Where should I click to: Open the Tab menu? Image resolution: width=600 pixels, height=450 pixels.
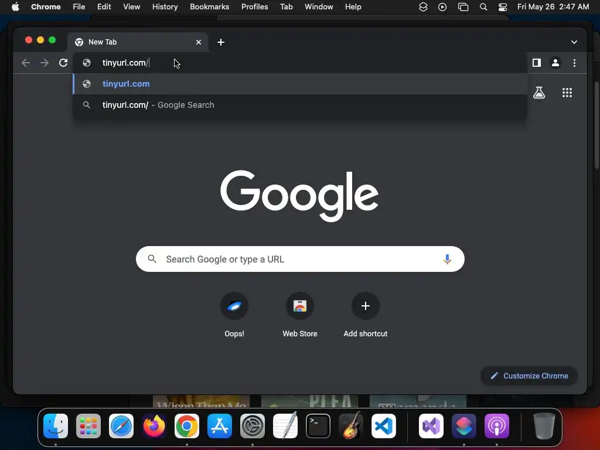pos(286,7)
